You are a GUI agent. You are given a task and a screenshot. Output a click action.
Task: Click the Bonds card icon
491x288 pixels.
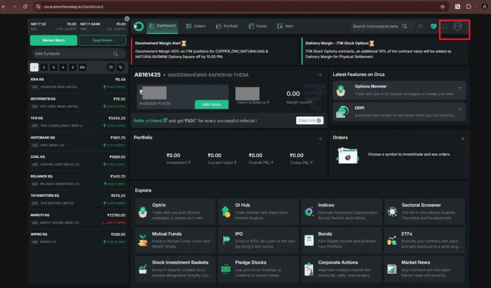(x=309, y=240)
